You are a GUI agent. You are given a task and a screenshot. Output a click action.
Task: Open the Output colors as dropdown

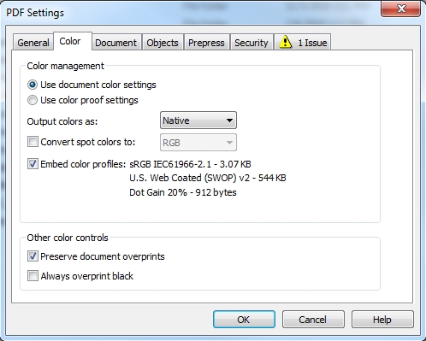pyautogui.click(x=198, y=121)
